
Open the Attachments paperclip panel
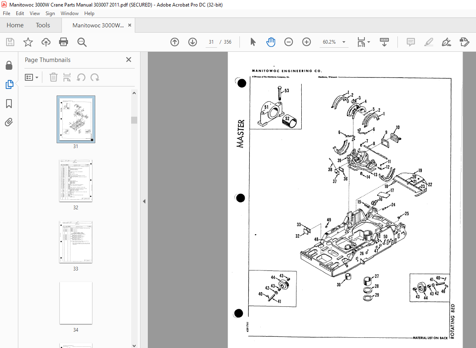pyautogui.click(x=9, y=122)
